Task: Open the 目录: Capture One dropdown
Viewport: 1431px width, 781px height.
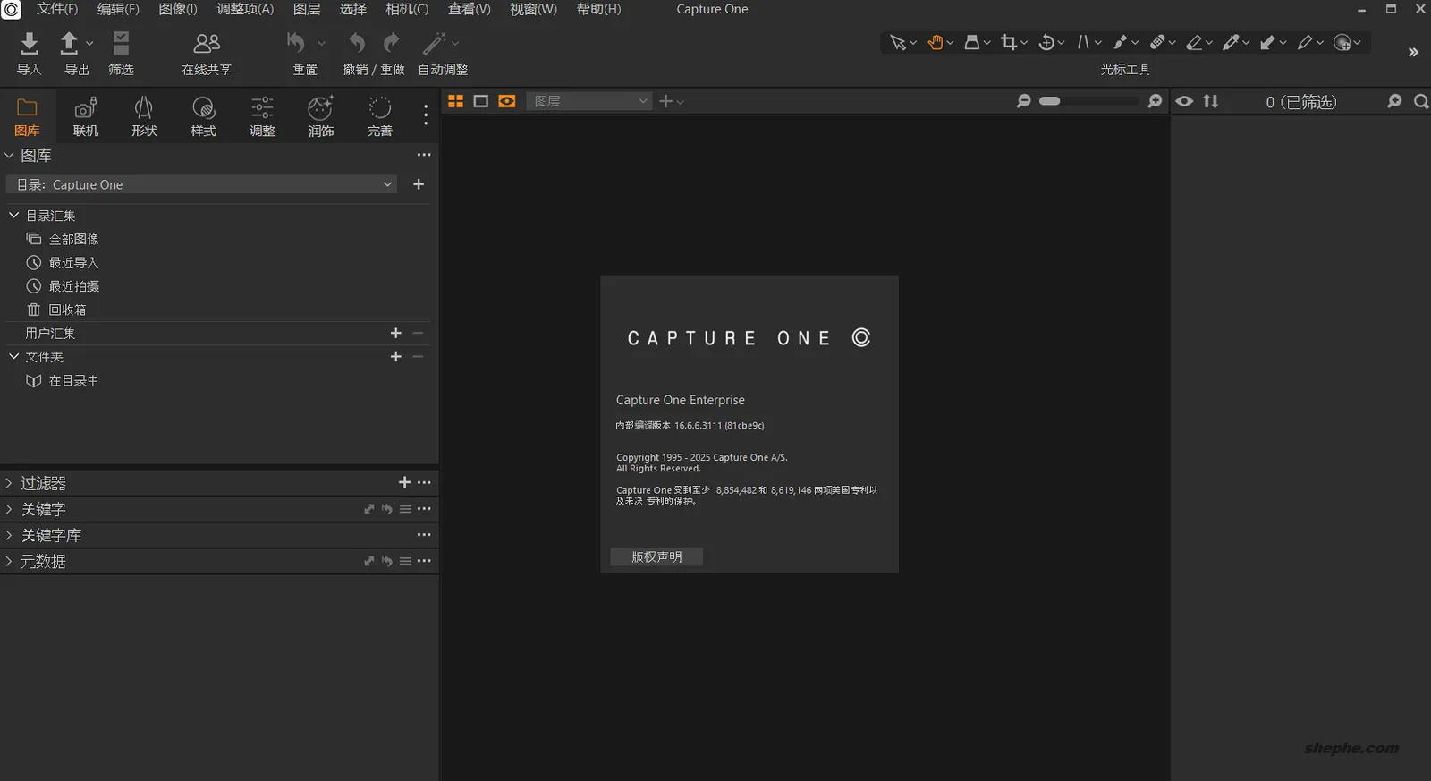Action: 203,184
